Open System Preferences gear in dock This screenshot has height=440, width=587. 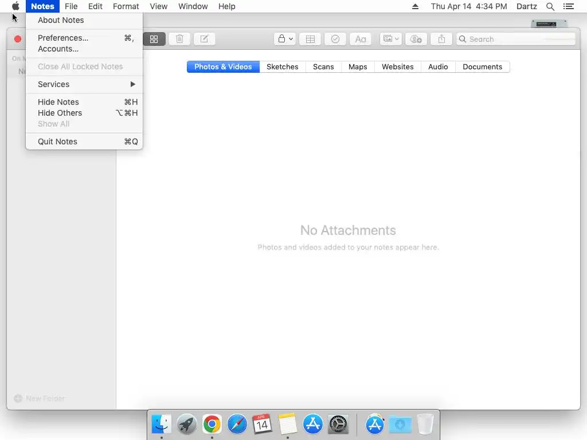click(x=338, y=425)
